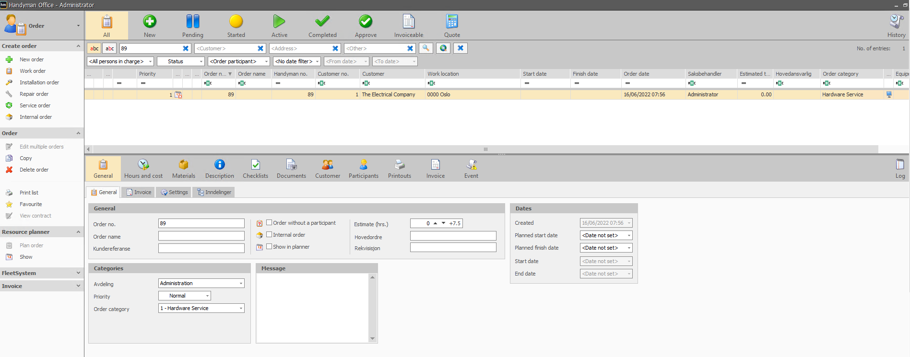Image resolution: width=910 pixels, height=357 pixels.
Task: Show Started orders with yellow circle icon
Action: tap(236, 22)
